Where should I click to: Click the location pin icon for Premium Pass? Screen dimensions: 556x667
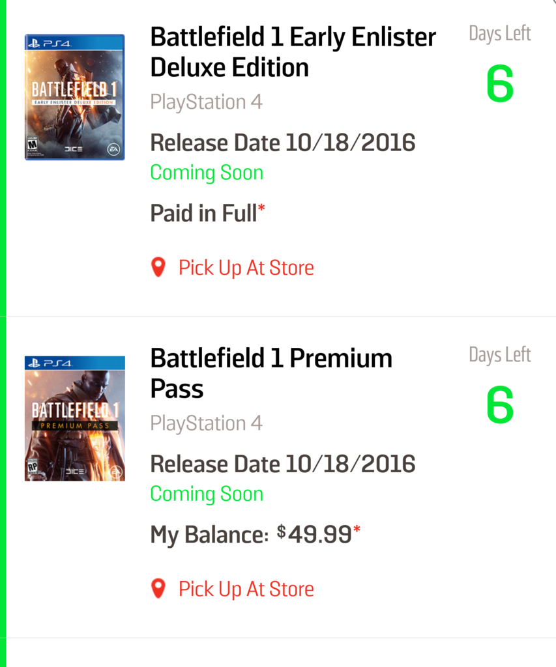pyautogui.click(x=158, y=589)
